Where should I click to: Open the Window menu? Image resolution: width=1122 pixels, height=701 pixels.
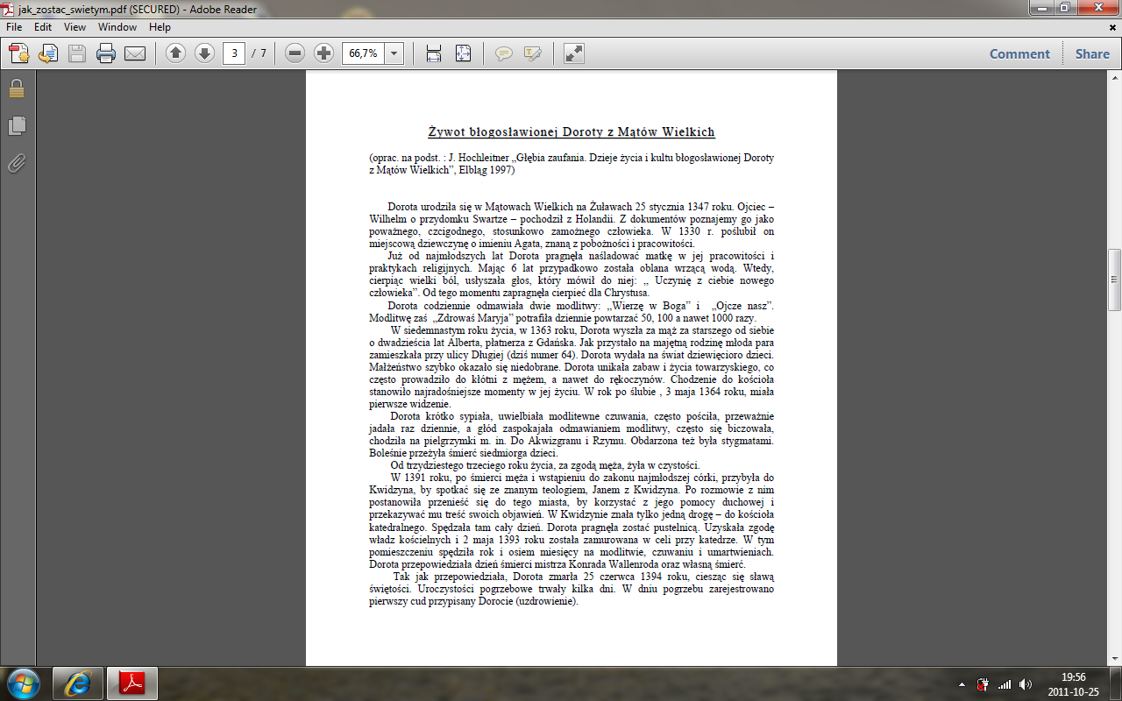[x=117, y=27]
